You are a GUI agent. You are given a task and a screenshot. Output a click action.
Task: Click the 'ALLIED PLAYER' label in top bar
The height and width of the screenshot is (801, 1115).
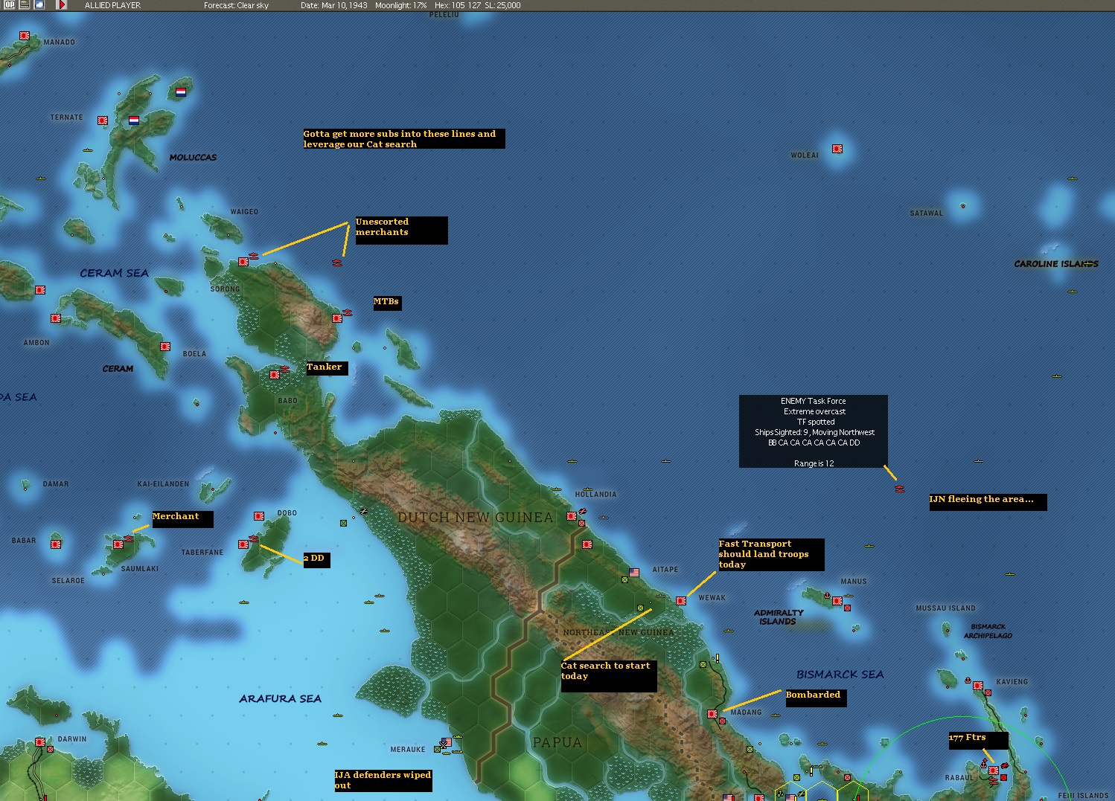coord(112,5)
